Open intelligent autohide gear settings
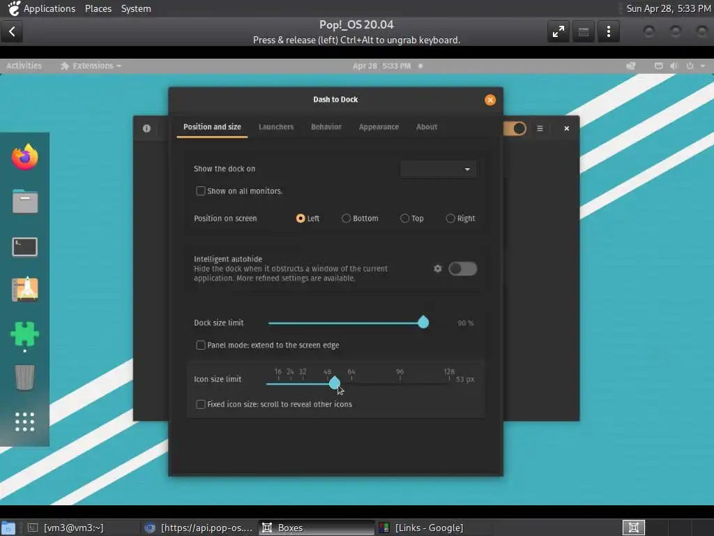The height and width of the screenshot is (536, 714). coord(438,269)
